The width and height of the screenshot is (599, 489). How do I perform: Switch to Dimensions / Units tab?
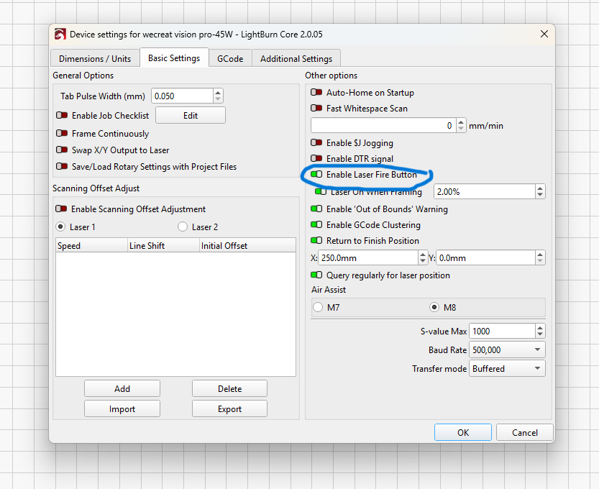pos(95,59)
